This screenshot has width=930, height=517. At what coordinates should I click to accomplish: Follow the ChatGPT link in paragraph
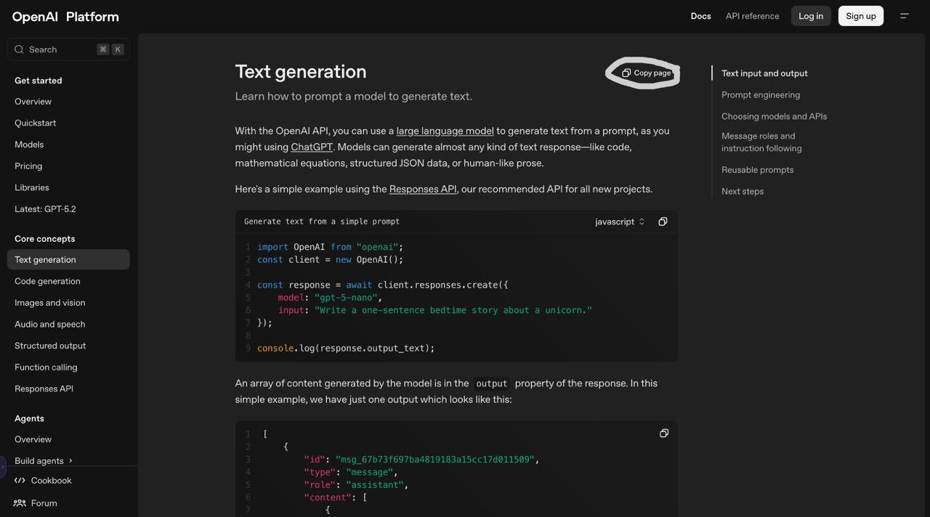tap(312, 147)
